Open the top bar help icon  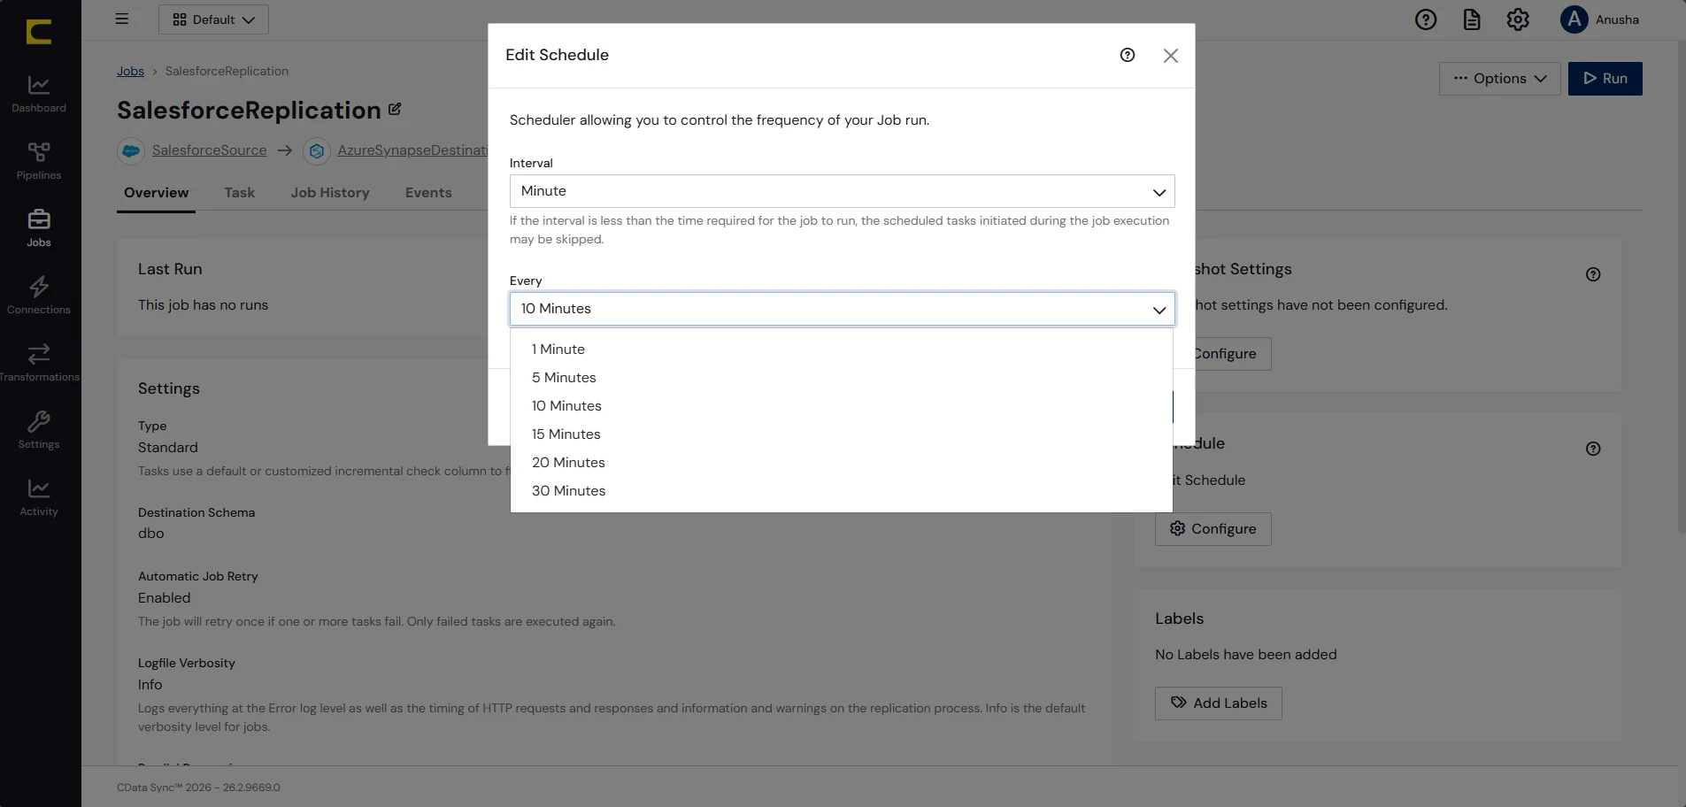(x=1426, y=19)
